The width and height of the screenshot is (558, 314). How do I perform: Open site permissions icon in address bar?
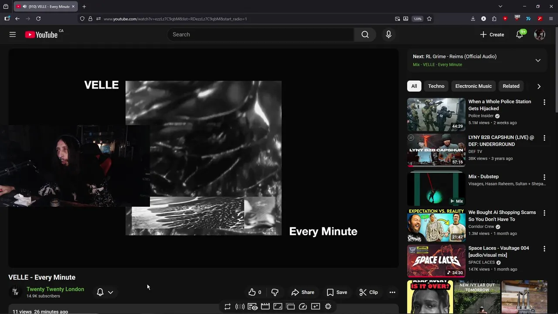[x=99, y=19]
